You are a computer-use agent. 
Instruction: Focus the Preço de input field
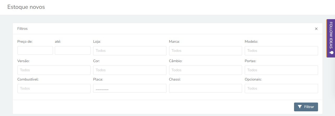[35, 50]
